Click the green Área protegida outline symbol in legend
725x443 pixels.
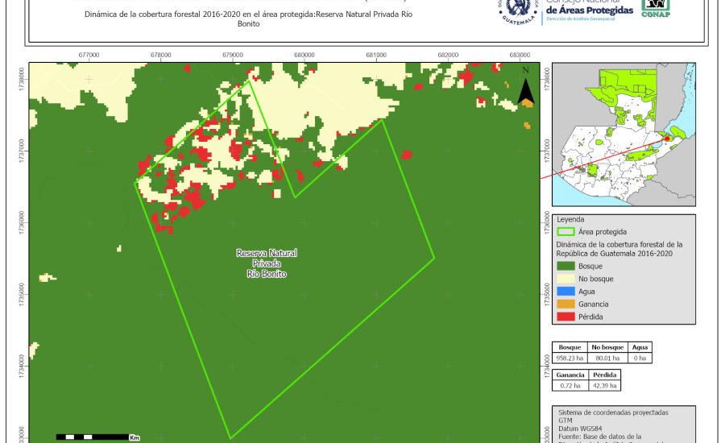[566, 231]
